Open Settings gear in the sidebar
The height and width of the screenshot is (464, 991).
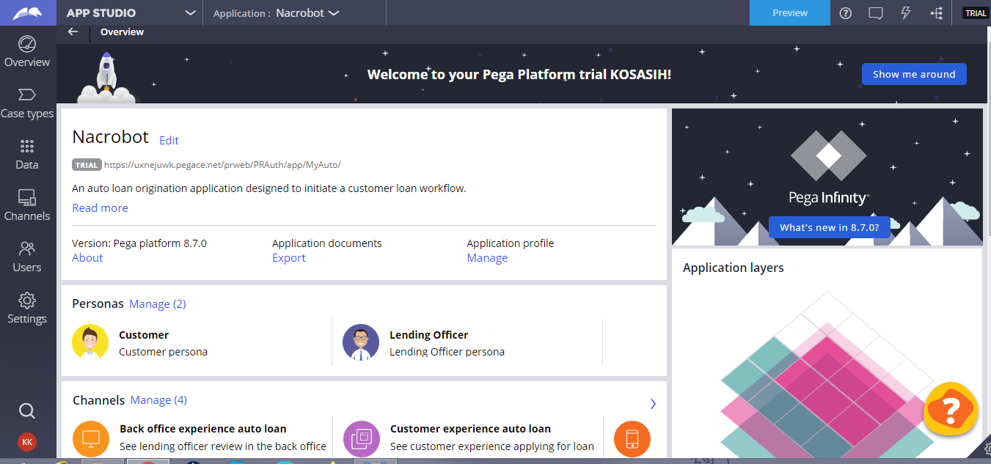pos(27,309)
